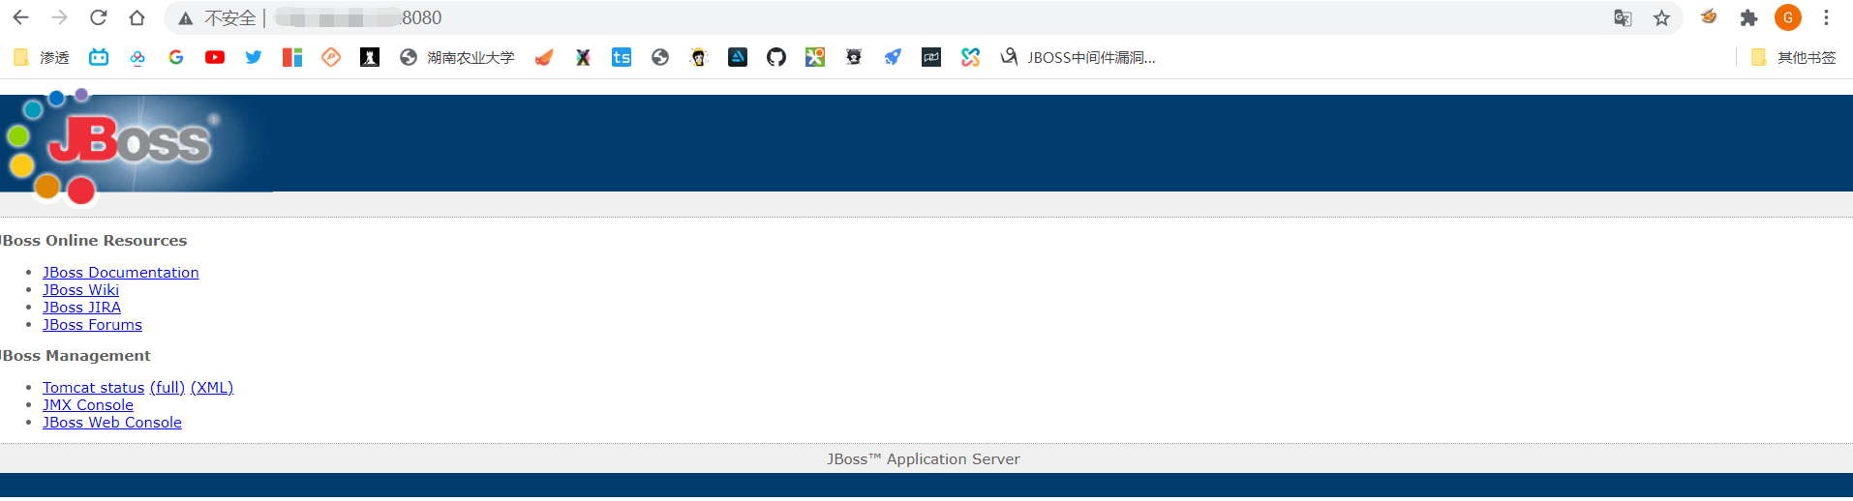Open the JBoss Forums link

point(92,325)
